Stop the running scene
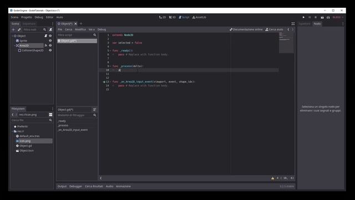The width and height of the screenshot is (355, 200). click(x=316, y=17)
